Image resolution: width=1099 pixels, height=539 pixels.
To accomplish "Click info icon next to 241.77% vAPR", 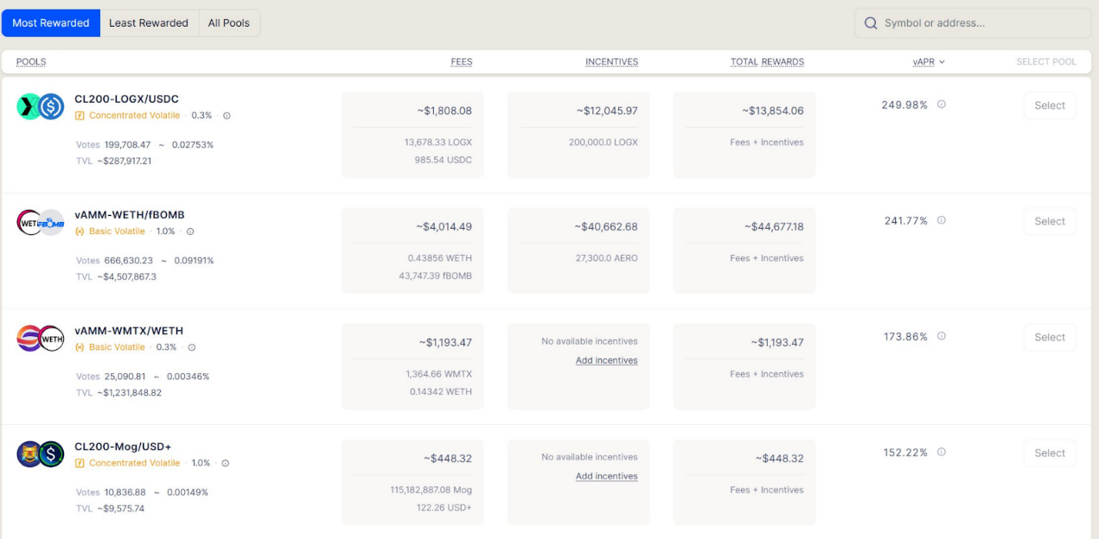I will click(x=942, y=220).
